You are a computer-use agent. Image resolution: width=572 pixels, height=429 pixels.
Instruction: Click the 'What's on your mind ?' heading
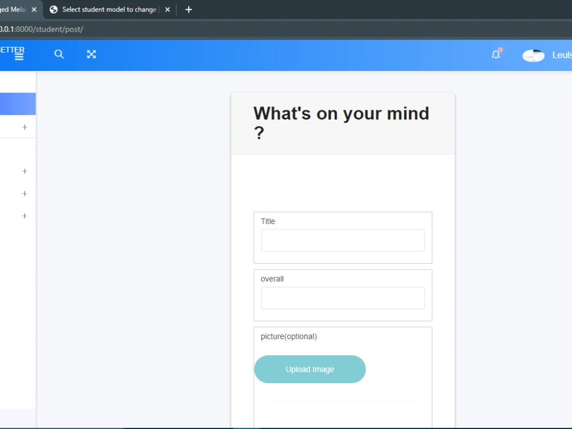[x=341, y=123]
